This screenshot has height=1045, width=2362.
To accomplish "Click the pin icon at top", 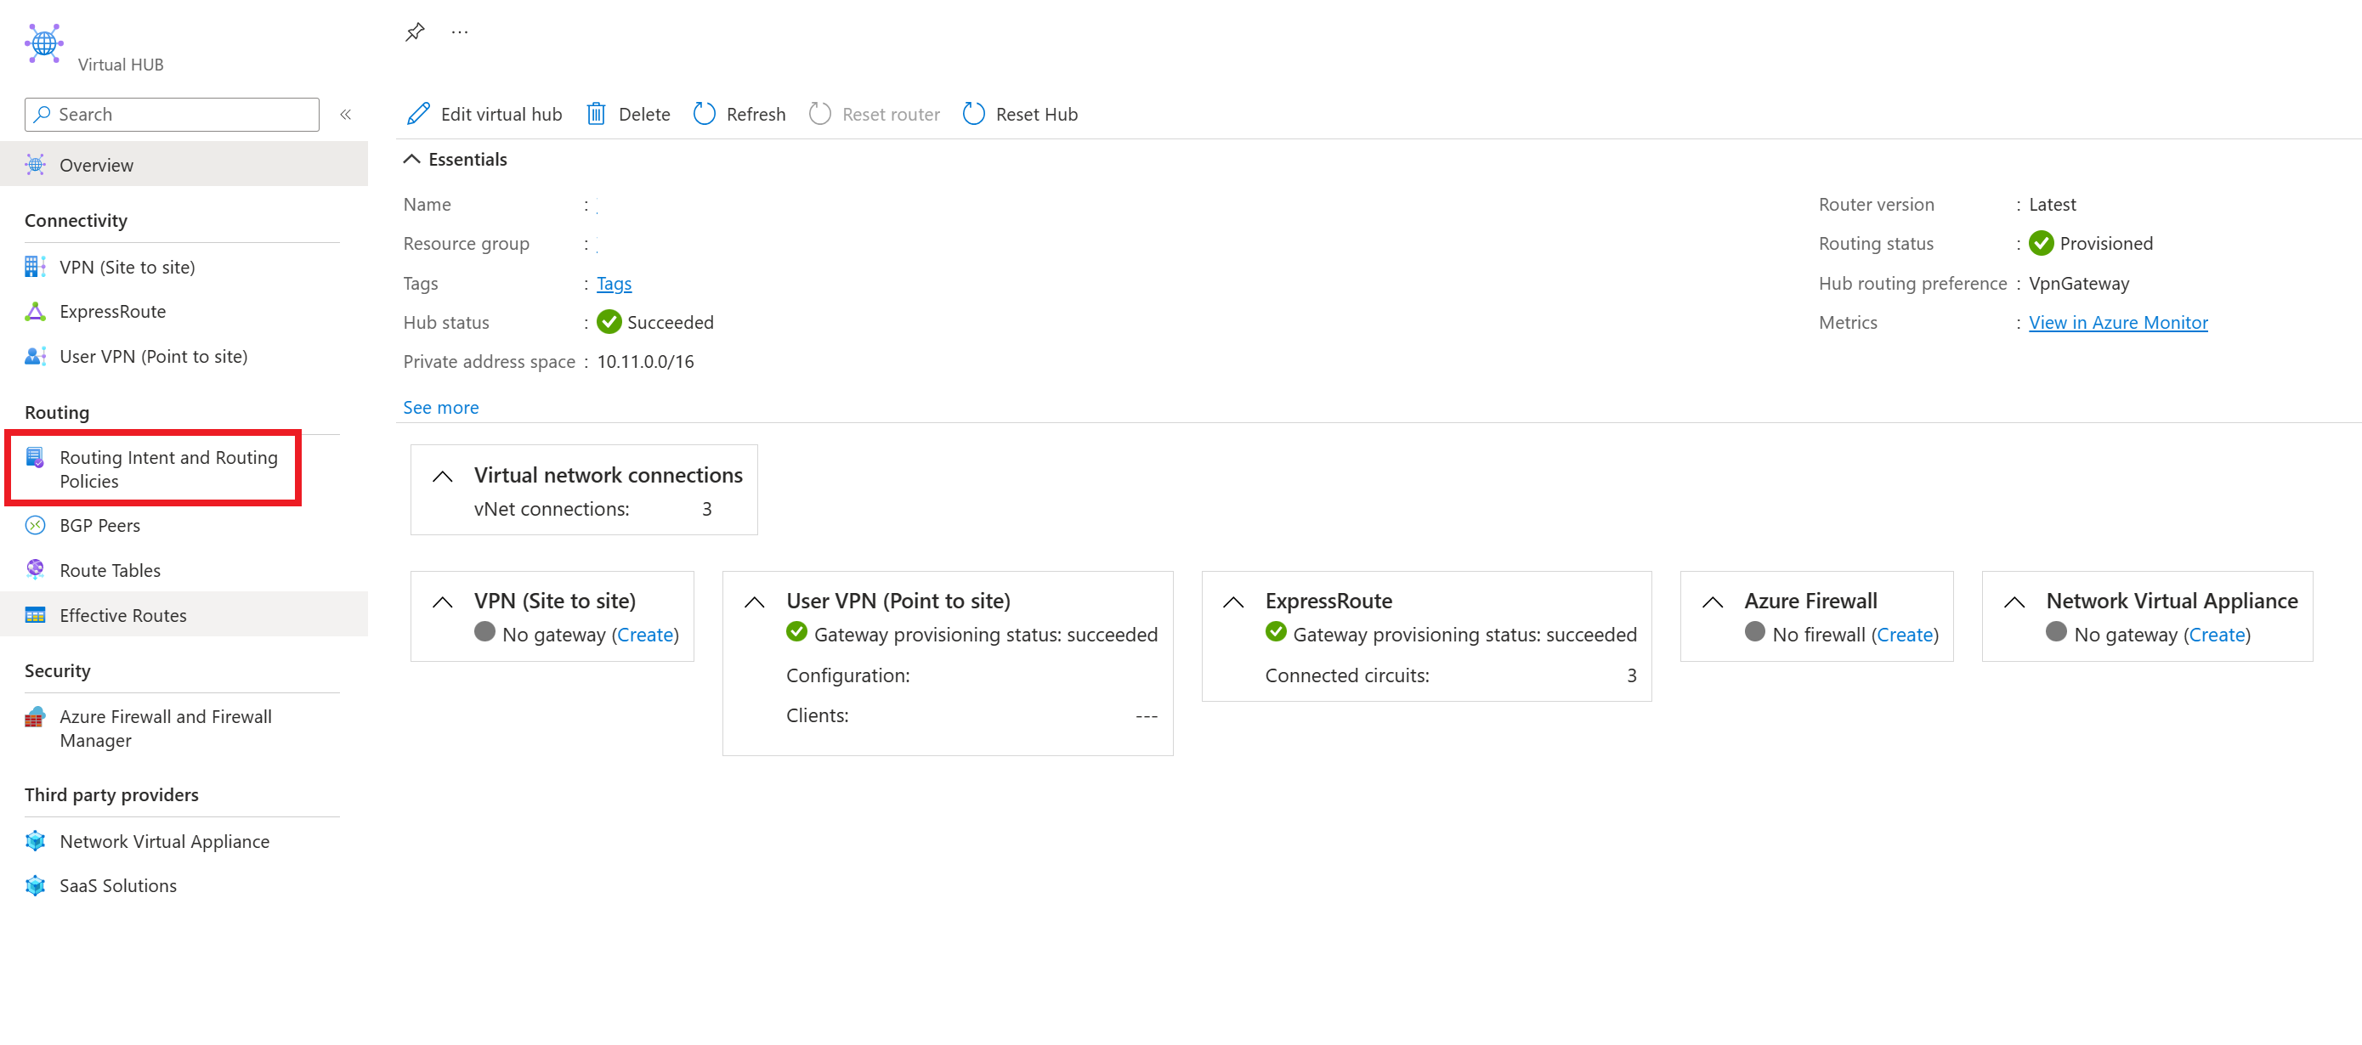I will pos(415,32).
